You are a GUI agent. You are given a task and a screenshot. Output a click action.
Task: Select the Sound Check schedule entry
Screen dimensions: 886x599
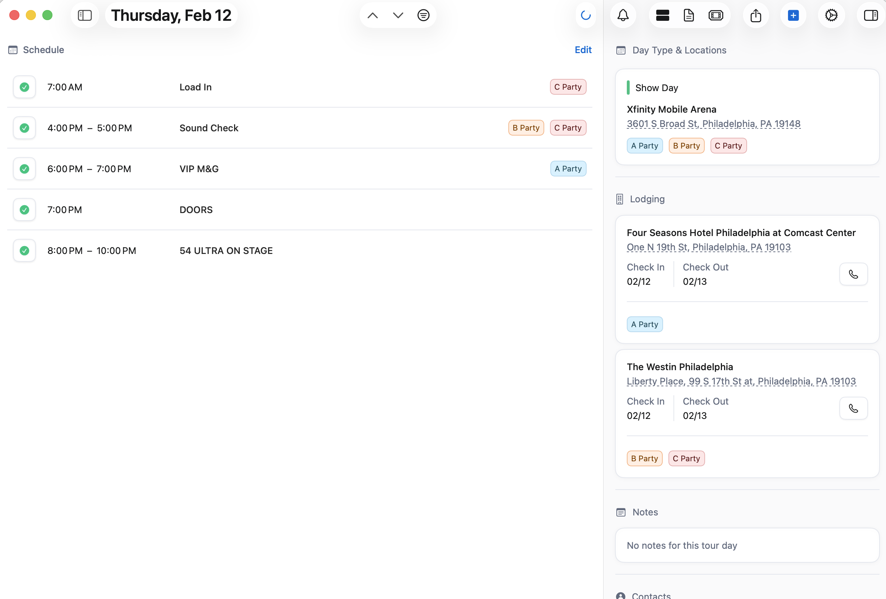299,128
